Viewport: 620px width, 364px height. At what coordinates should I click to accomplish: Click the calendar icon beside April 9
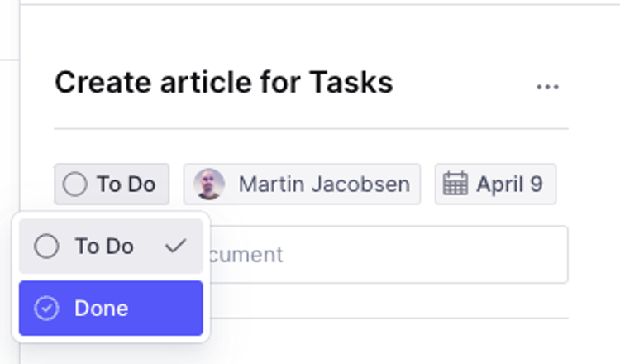coord(455,184)
